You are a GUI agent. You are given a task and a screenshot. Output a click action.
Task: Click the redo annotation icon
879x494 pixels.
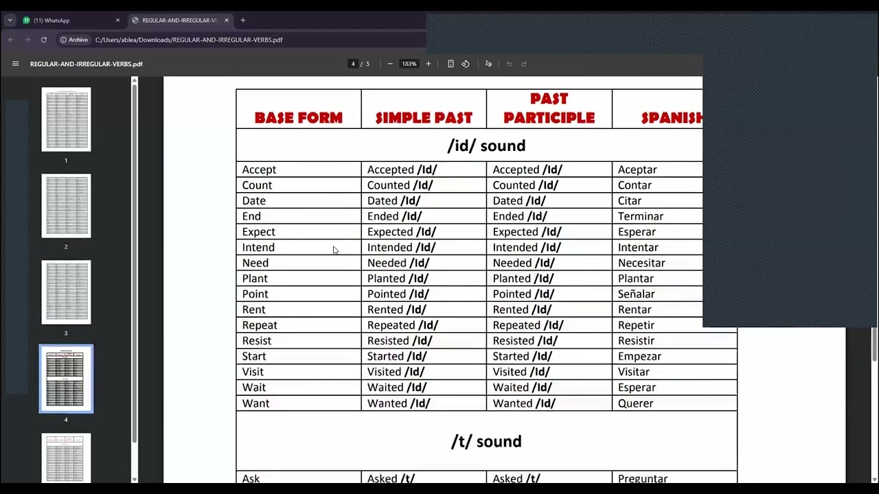pos(524,64)
